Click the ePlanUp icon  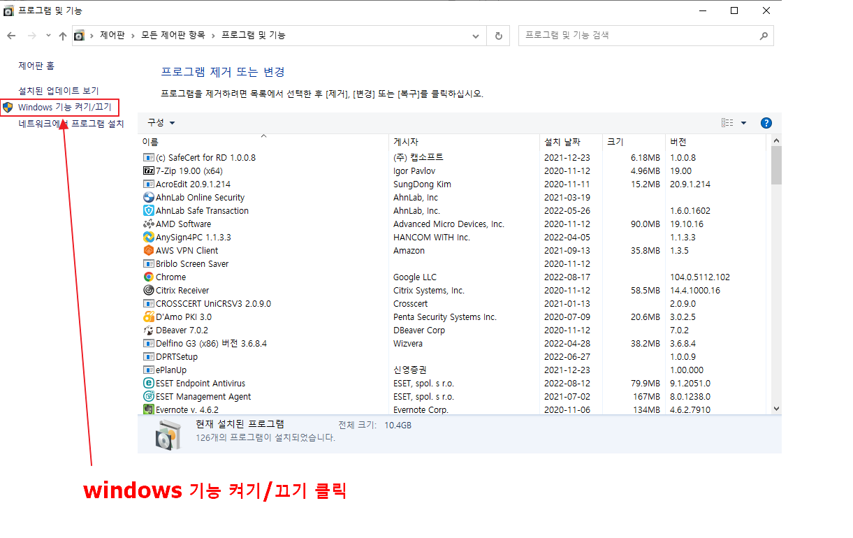click(x=148, y=370)
